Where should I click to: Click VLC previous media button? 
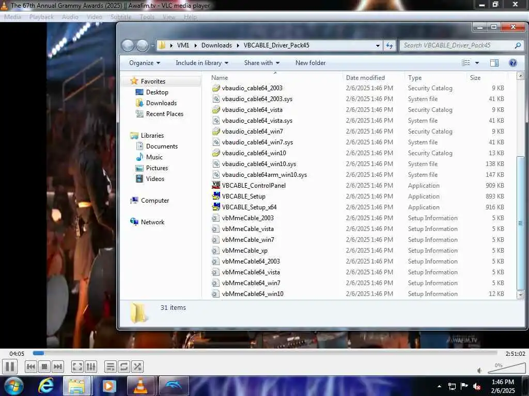click(x=30, y=367)
